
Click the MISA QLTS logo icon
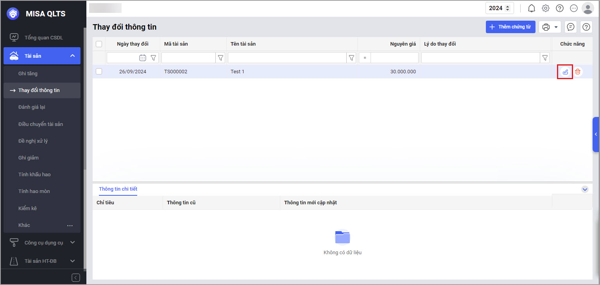[13, 14]
